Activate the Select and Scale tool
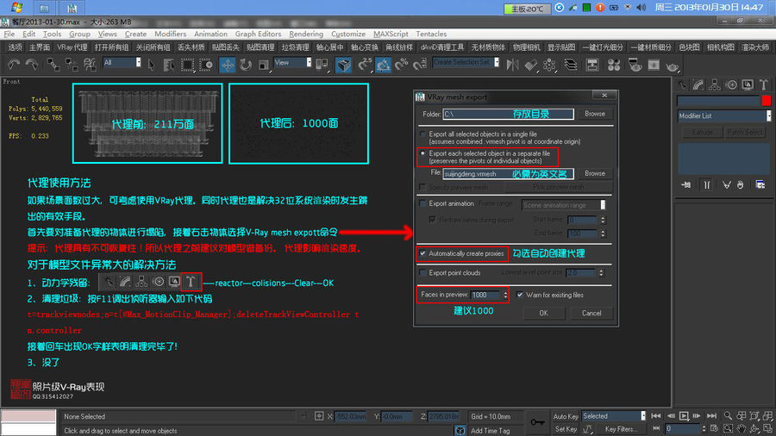Screen dimensions: 776x436 tap(264, 65)
